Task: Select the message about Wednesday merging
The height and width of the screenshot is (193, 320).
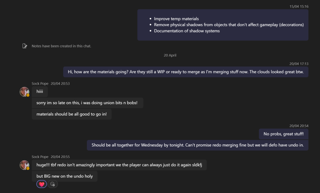Action: (x=197, y=145)
